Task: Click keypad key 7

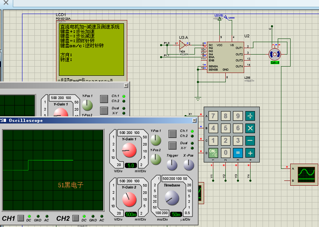Action: [213, 116]
